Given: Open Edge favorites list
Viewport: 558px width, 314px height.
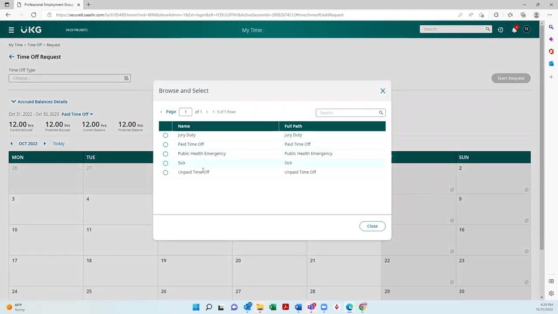Looking at the screenshot, I should (x=510, y=15).
